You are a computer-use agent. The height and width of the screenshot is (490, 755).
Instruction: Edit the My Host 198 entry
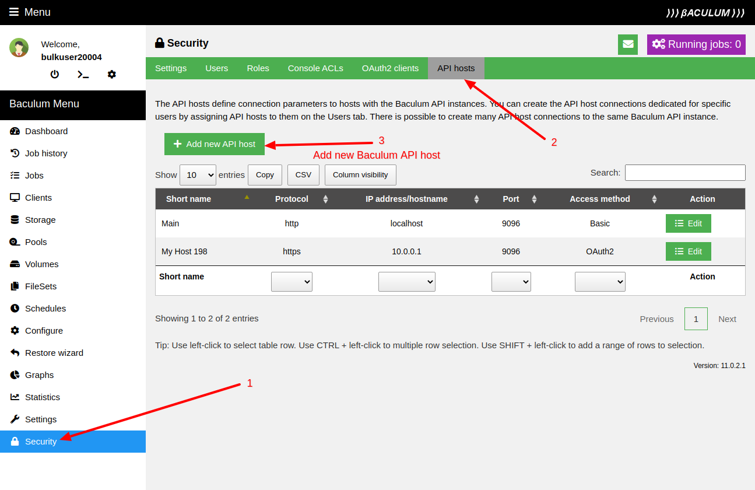click(x=689, y=251)
